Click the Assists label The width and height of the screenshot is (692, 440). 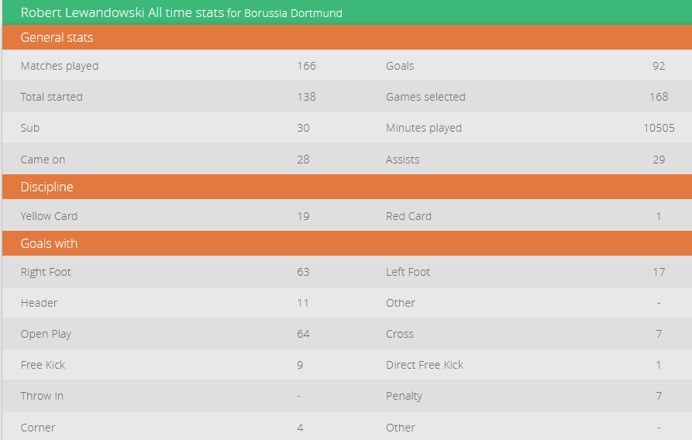click(402, 160)
